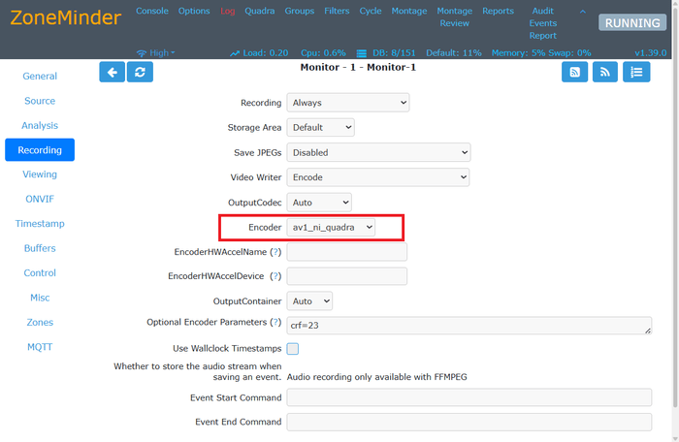This screenshot has height=442, width=679.
Task: Click the RUNNING status button
Action: (632, 23)
